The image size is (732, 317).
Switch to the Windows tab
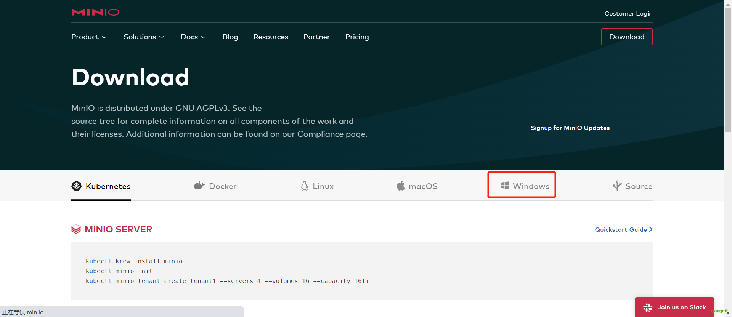tap(525, 186)
